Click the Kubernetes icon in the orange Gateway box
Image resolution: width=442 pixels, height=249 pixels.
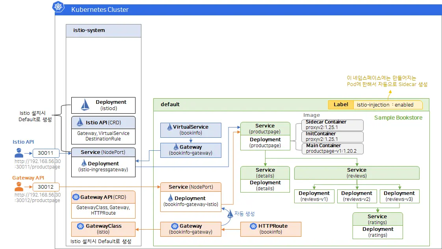pos(175,226)
